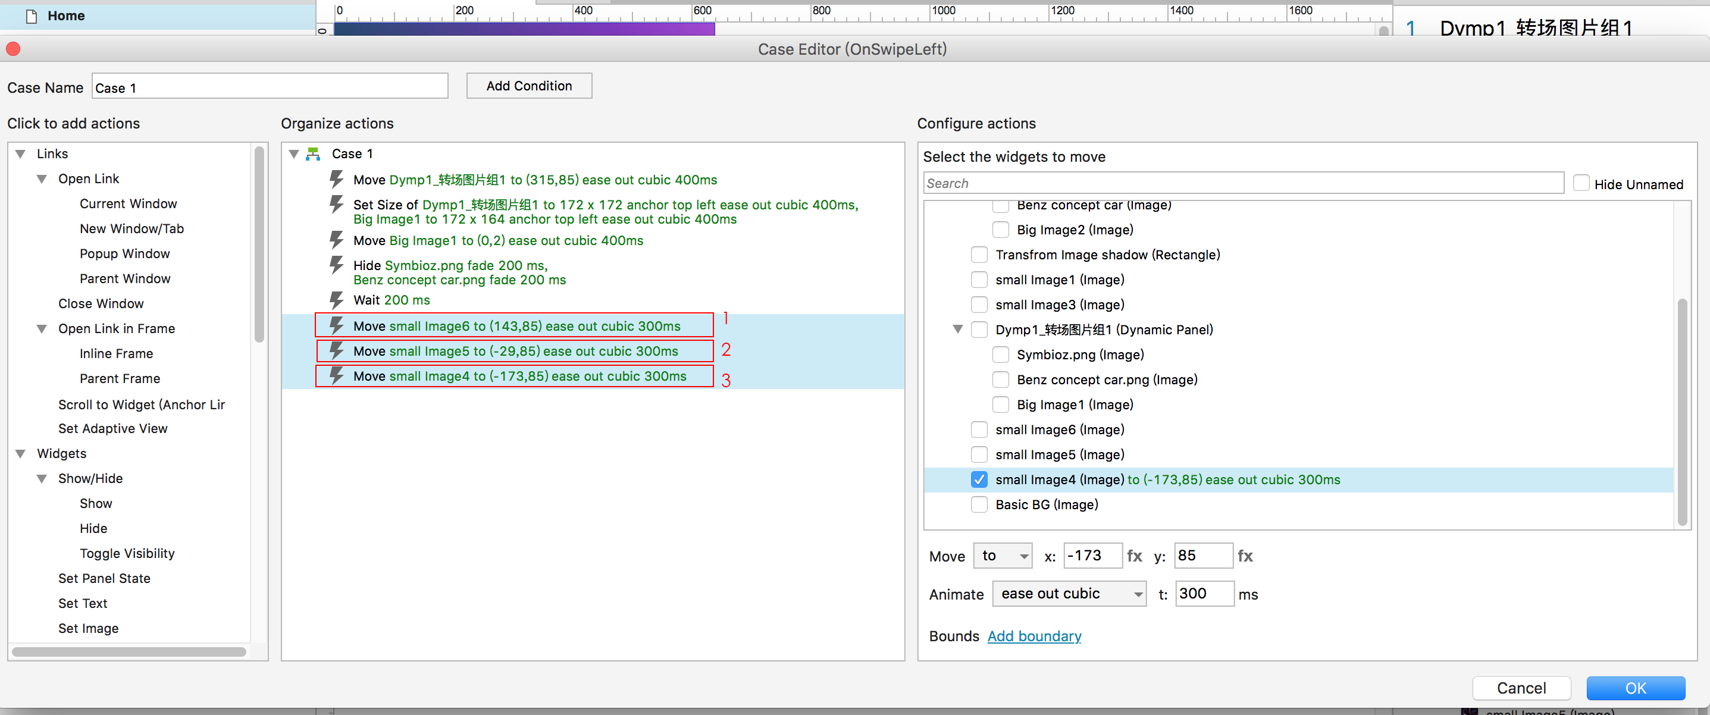The height and width of the screenshot is (715, 1710).
Task: Click lightning icon beside Move small Image6
Action: [337, 325]
